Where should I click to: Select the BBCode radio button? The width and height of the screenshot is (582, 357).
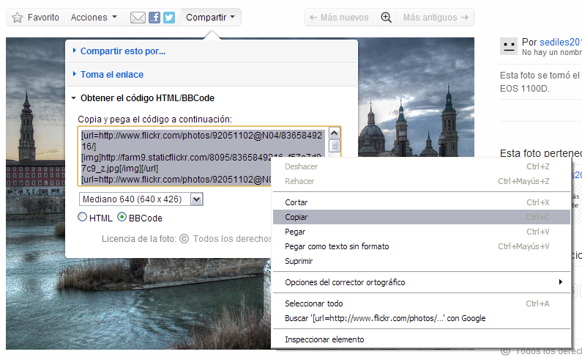(x=122, y=218)
